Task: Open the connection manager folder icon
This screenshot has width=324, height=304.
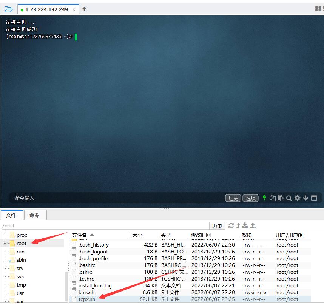Action: pos(8,9)
